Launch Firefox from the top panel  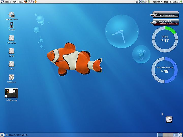pos(26,2)
